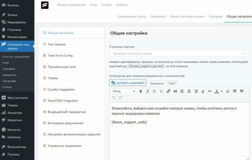This screenshot has width=252, height=160.
Task: Click the Fluent Support logo
Action: click(45, 5)
